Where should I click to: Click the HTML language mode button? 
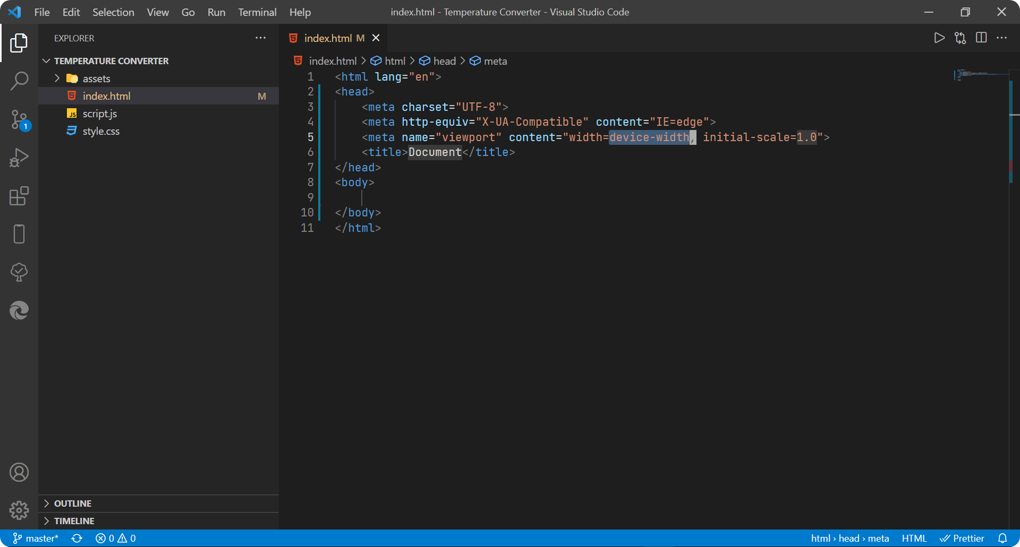(914, 538)
